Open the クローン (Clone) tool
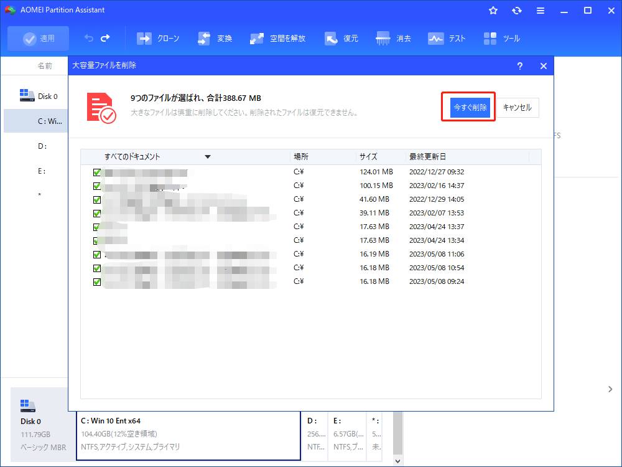This screenshot has width=622, height=467. coord(158,39)
